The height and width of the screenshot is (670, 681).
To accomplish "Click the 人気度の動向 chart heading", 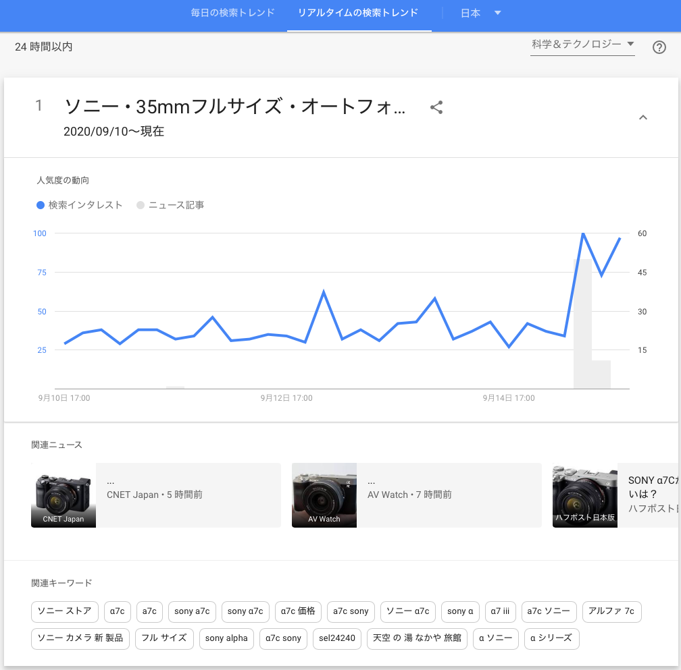I will 63,180.
